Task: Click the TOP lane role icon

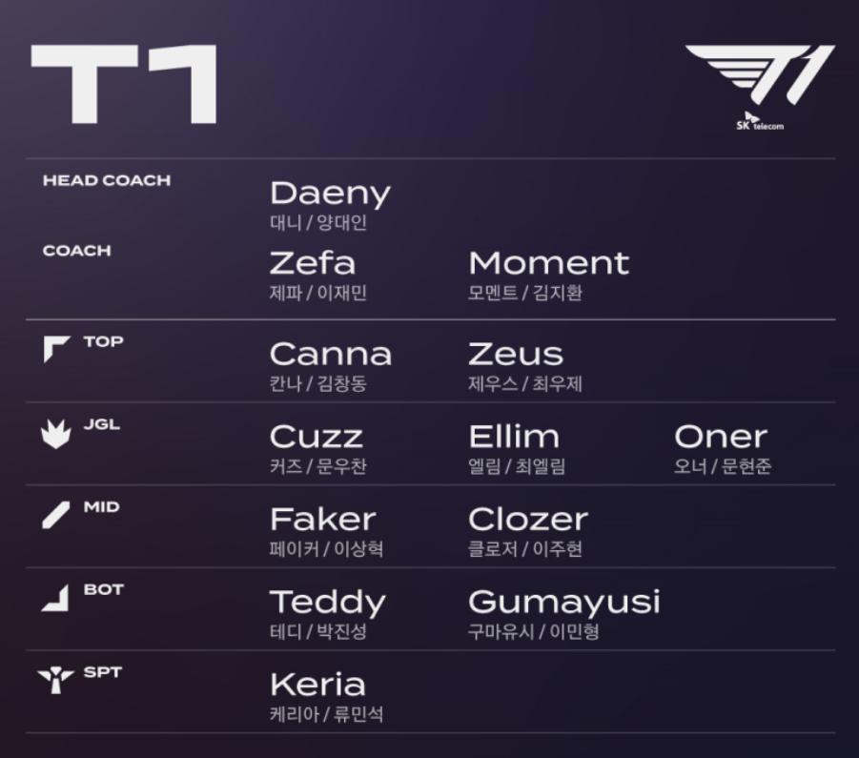Action: (x=56, y=349)
